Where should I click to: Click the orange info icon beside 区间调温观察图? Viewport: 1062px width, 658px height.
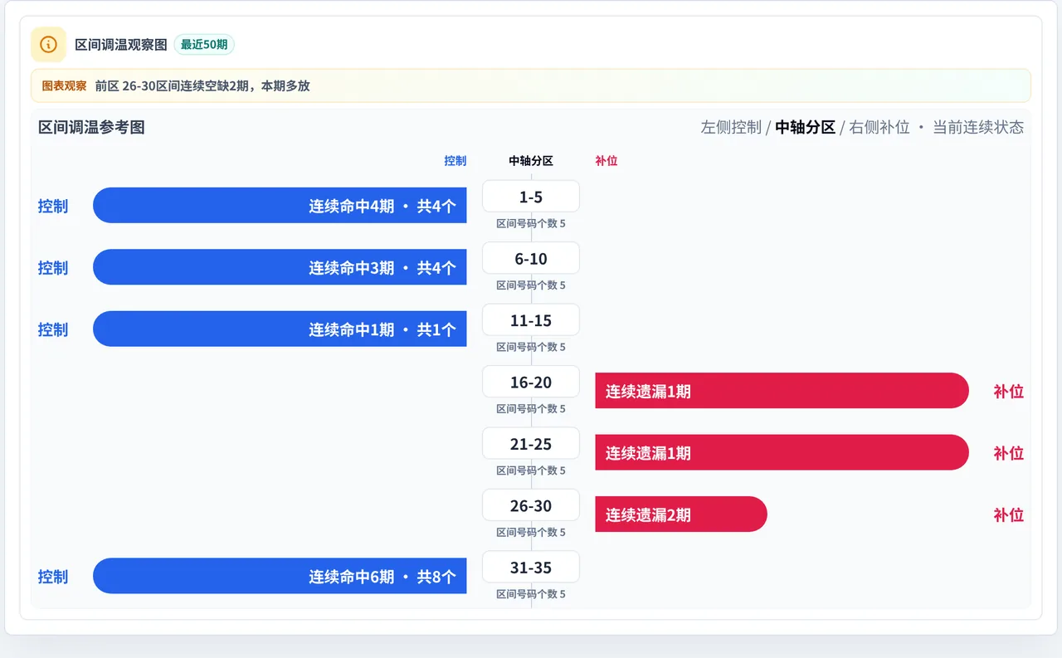48,44
